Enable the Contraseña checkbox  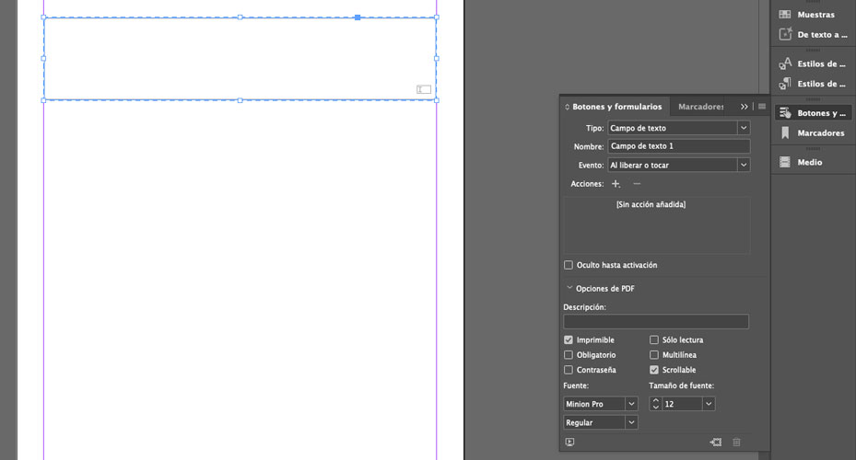click(569, 370)
